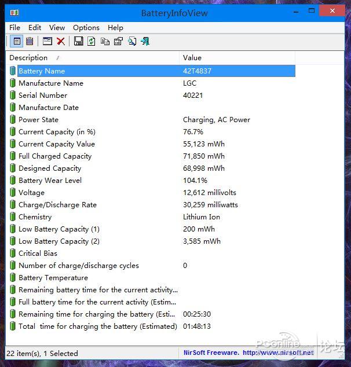Image resolution: width=351 pixels, height=367 pixels.
Task: Click the Find magnifier toolbar icon
Action: tap(132, 42)
